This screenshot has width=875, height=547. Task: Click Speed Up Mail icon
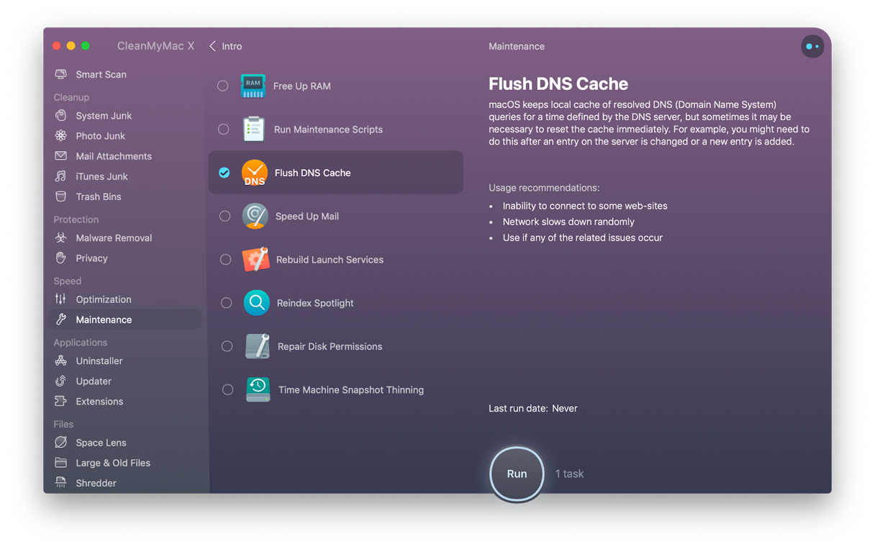click(x=255, y=216)
